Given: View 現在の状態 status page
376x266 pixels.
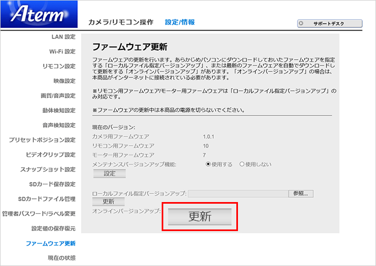Looking at the screenshot, I should pos(62,258).
